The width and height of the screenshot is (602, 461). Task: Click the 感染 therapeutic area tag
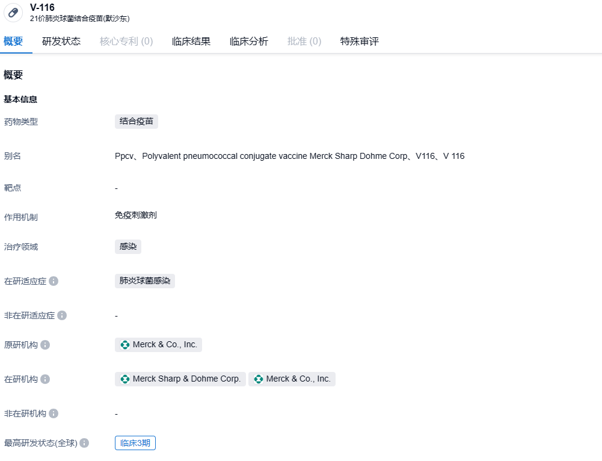coord(128,247)
